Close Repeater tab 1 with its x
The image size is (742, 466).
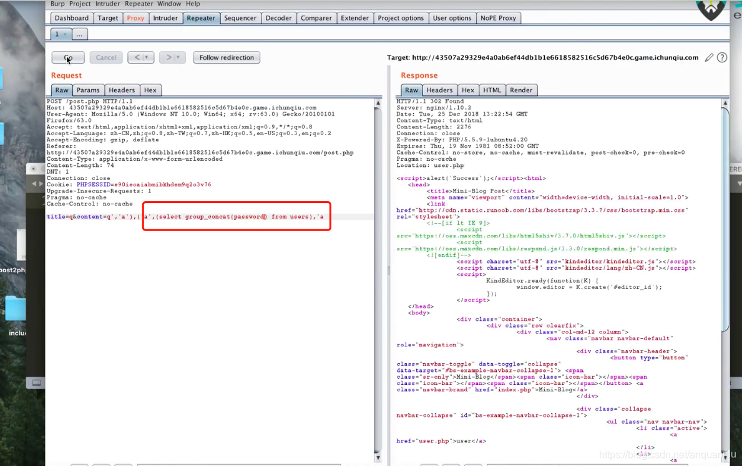(x=66, y=34)
